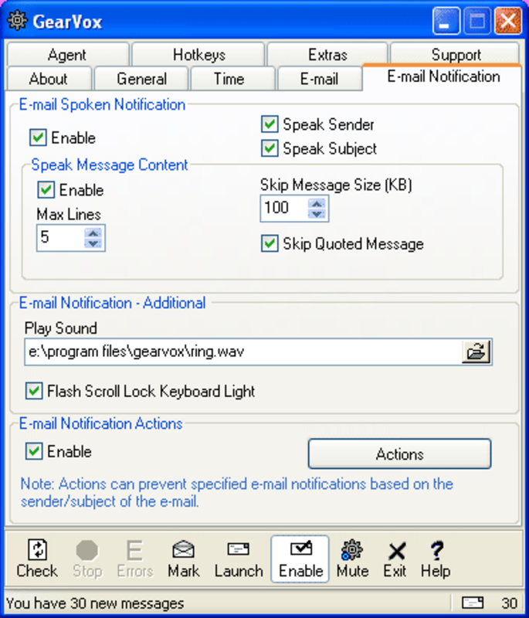
Task: Toggle the Enable toolbar button
Action: point(300,559)
